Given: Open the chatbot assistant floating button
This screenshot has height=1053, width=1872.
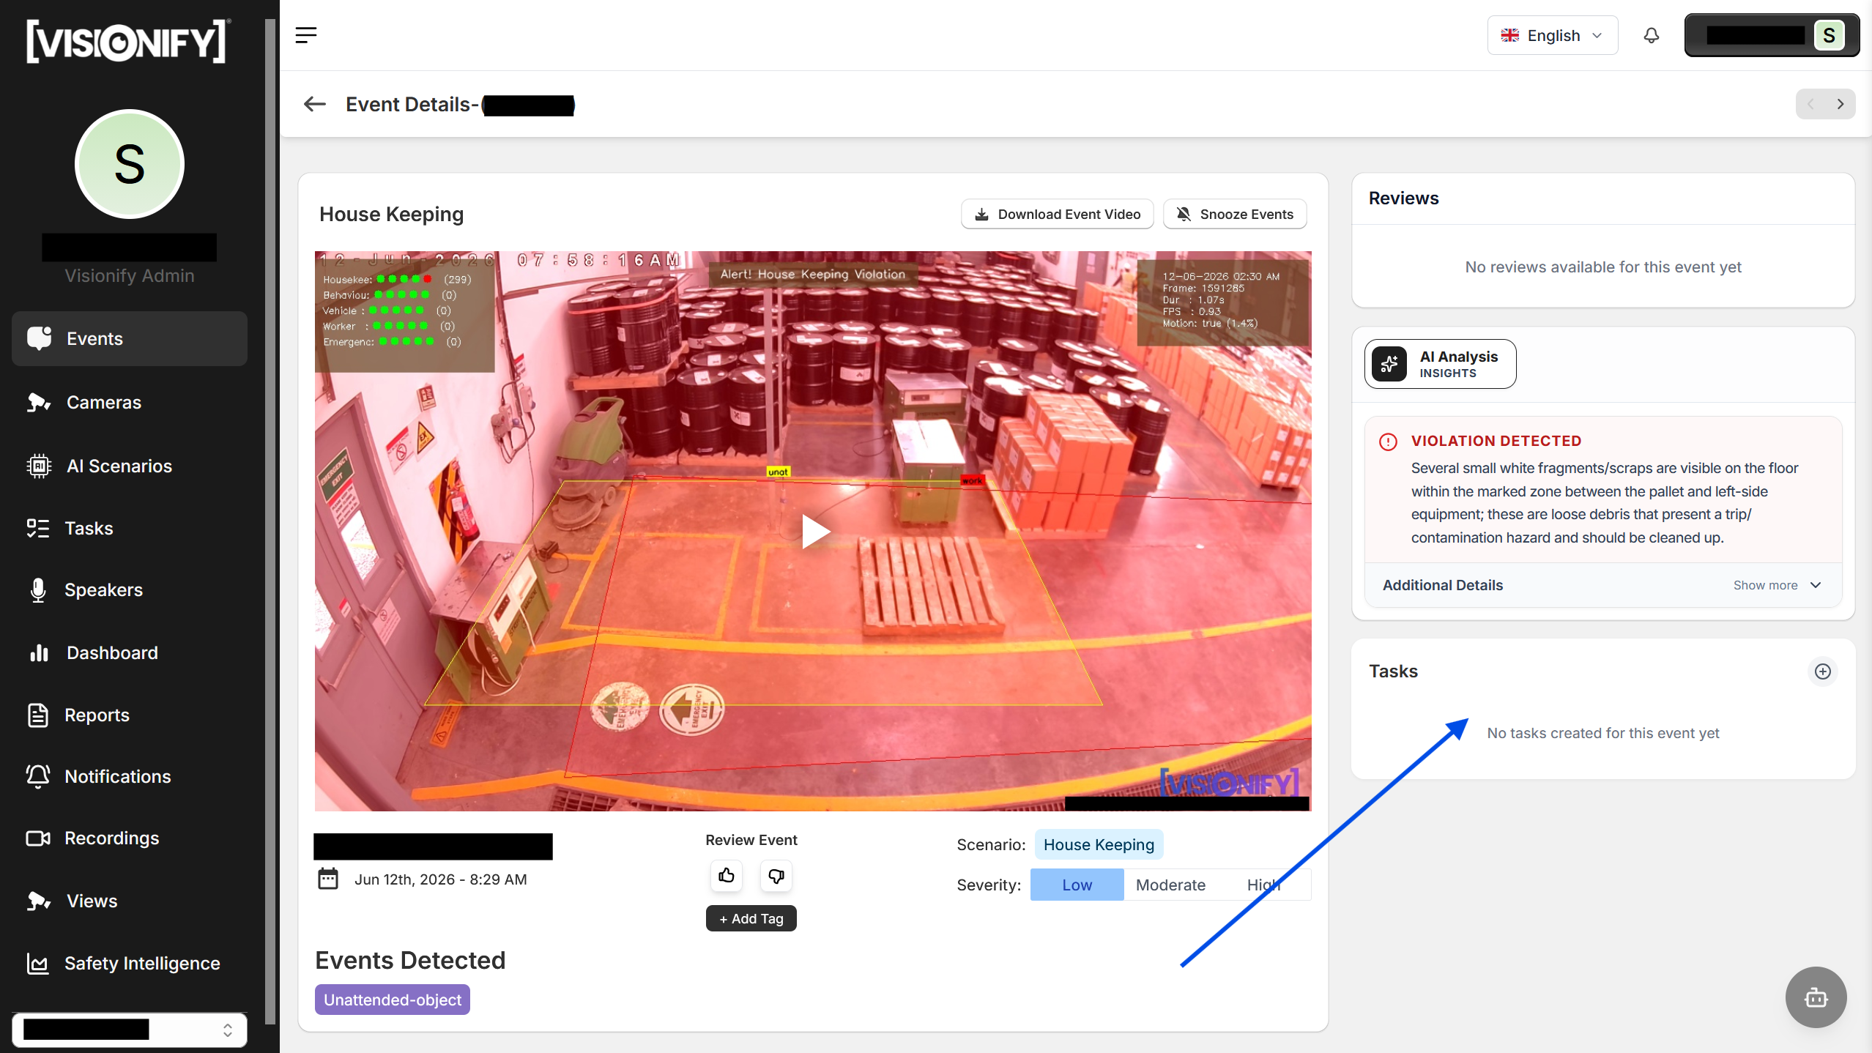Looking at the screenshot, I should 1816,997.
